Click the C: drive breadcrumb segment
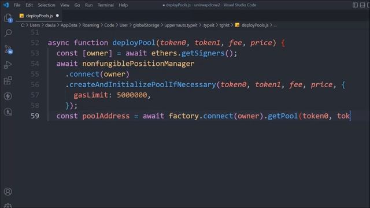This screenshot has width=370, height=208. pyautogui.click(x=23, y=25)
